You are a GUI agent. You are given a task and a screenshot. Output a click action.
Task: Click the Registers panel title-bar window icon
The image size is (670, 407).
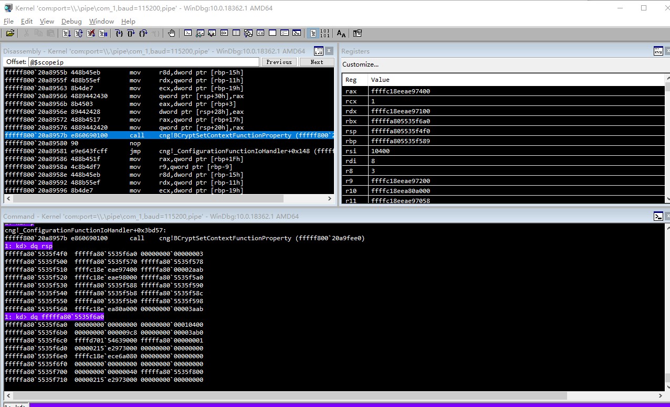[x=658, y=51]
